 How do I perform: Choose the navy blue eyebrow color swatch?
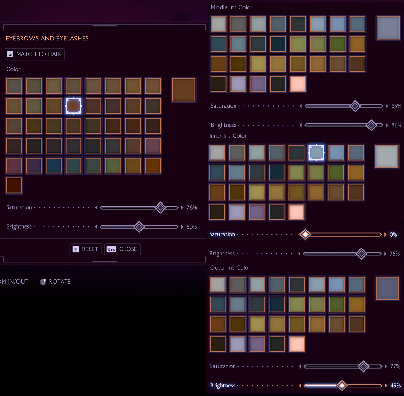pyautogui.click(x=54, y=165)
